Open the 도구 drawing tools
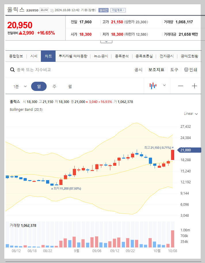Viewport: 205px width, 263px height. pyautogui.click(x=174, y=70)
